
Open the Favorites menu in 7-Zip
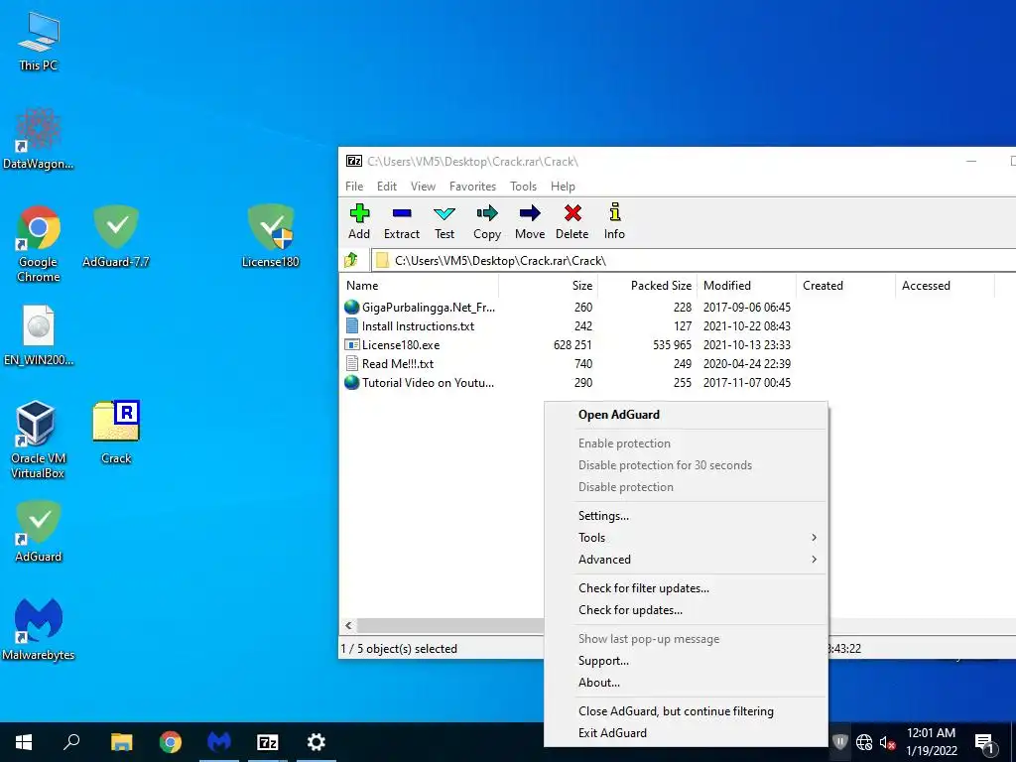[x=473, y=187]
